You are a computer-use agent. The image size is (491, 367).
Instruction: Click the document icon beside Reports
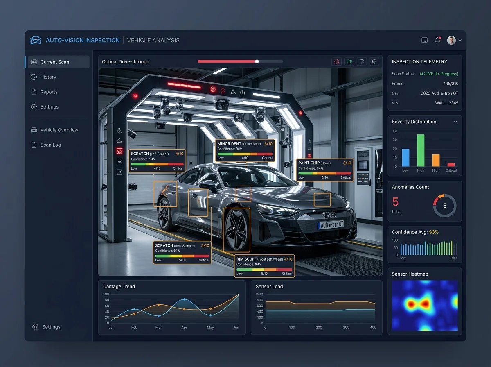pyautogui.click(x=34, y=92)
